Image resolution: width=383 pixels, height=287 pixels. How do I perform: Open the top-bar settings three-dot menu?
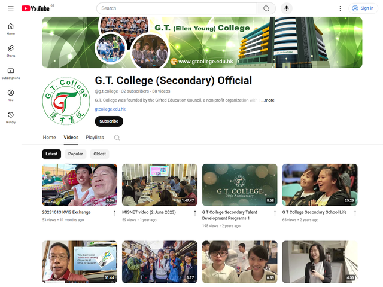[x=340, y=8]
